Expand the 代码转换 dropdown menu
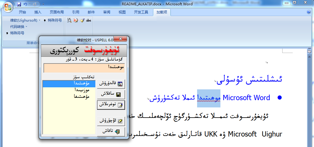The height and width of the screenshot is (147, 314). (19, 26)
